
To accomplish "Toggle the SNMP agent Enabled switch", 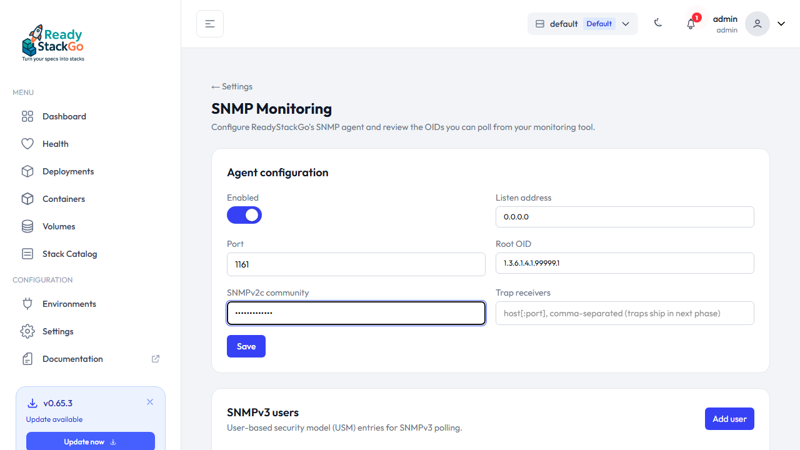I will 244,215.
